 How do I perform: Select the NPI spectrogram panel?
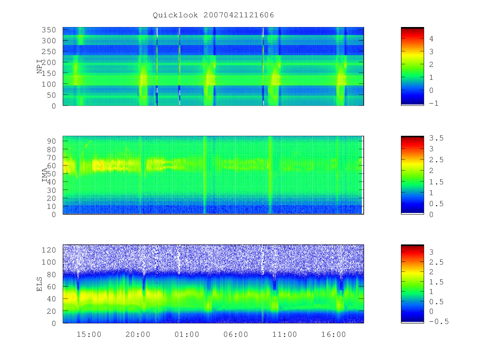(x=213, y=66)
